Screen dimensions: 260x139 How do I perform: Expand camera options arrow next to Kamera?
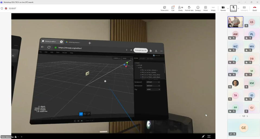click(x=228, y=8)
